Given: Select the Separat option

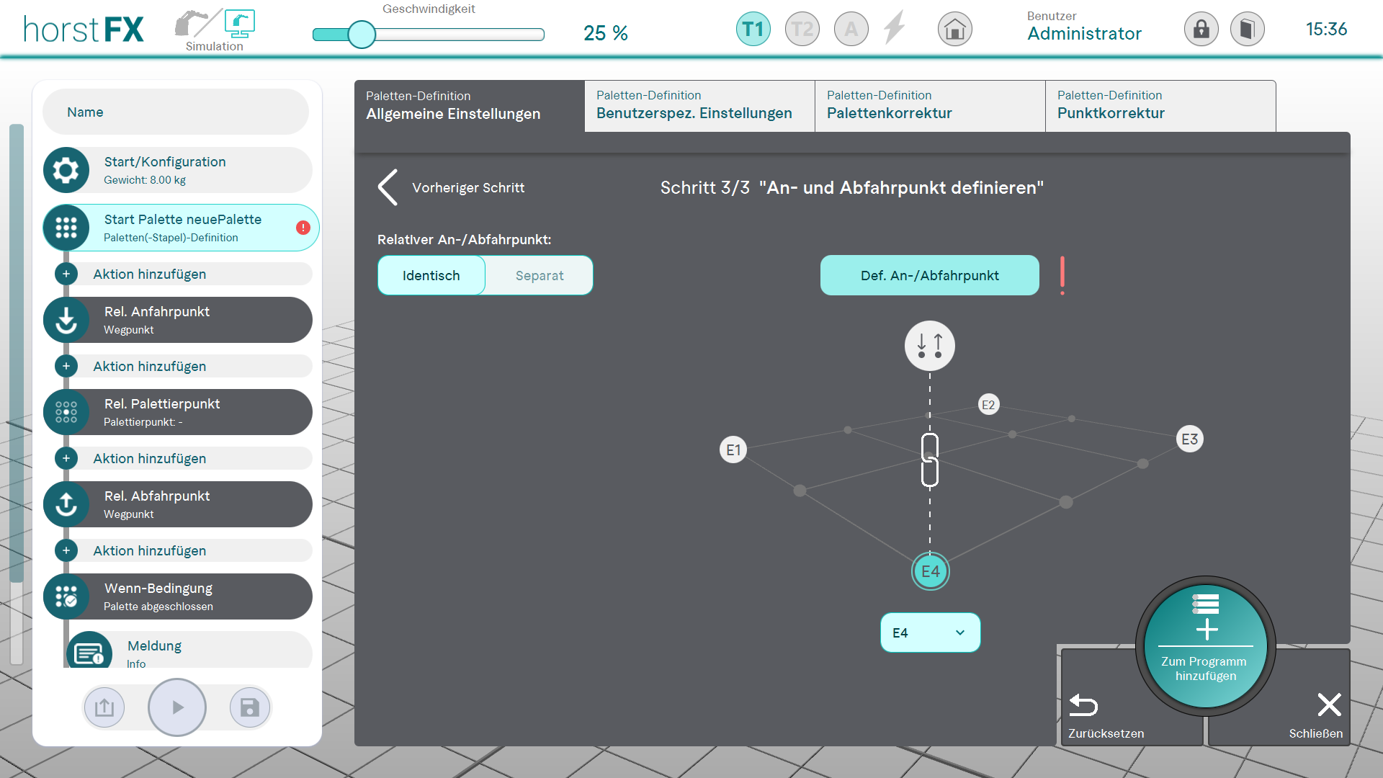Looking at the screenshot, I should point(540,275).
